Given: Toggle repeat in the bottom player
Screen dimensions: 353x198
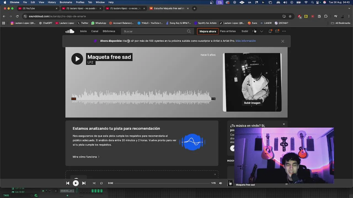Looking at the screenshot, I should tap(101, 183).
